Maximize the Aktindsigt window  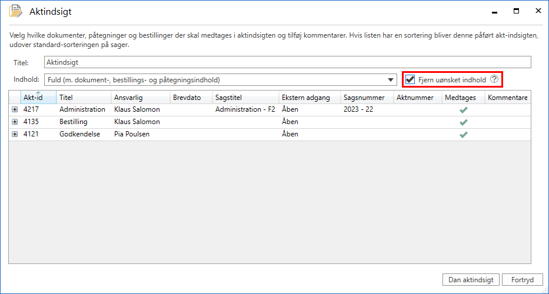pyautogui.click(x=516, y=11)
